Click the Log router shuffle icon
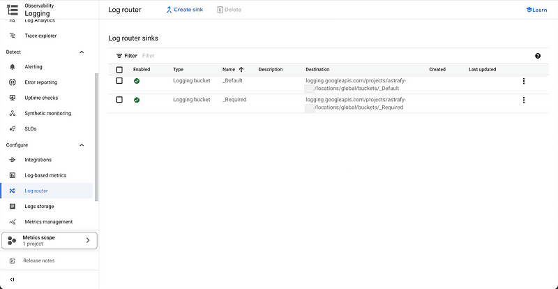Viewport: 558px width, 289px height. [x=13, y=191]
